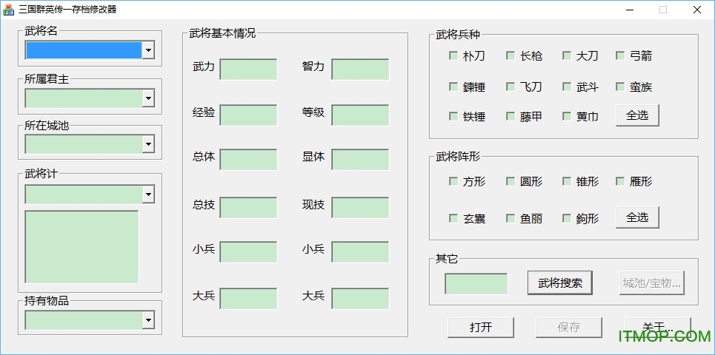
Task: Check the 锥形 formation
Action: point(566,181)
